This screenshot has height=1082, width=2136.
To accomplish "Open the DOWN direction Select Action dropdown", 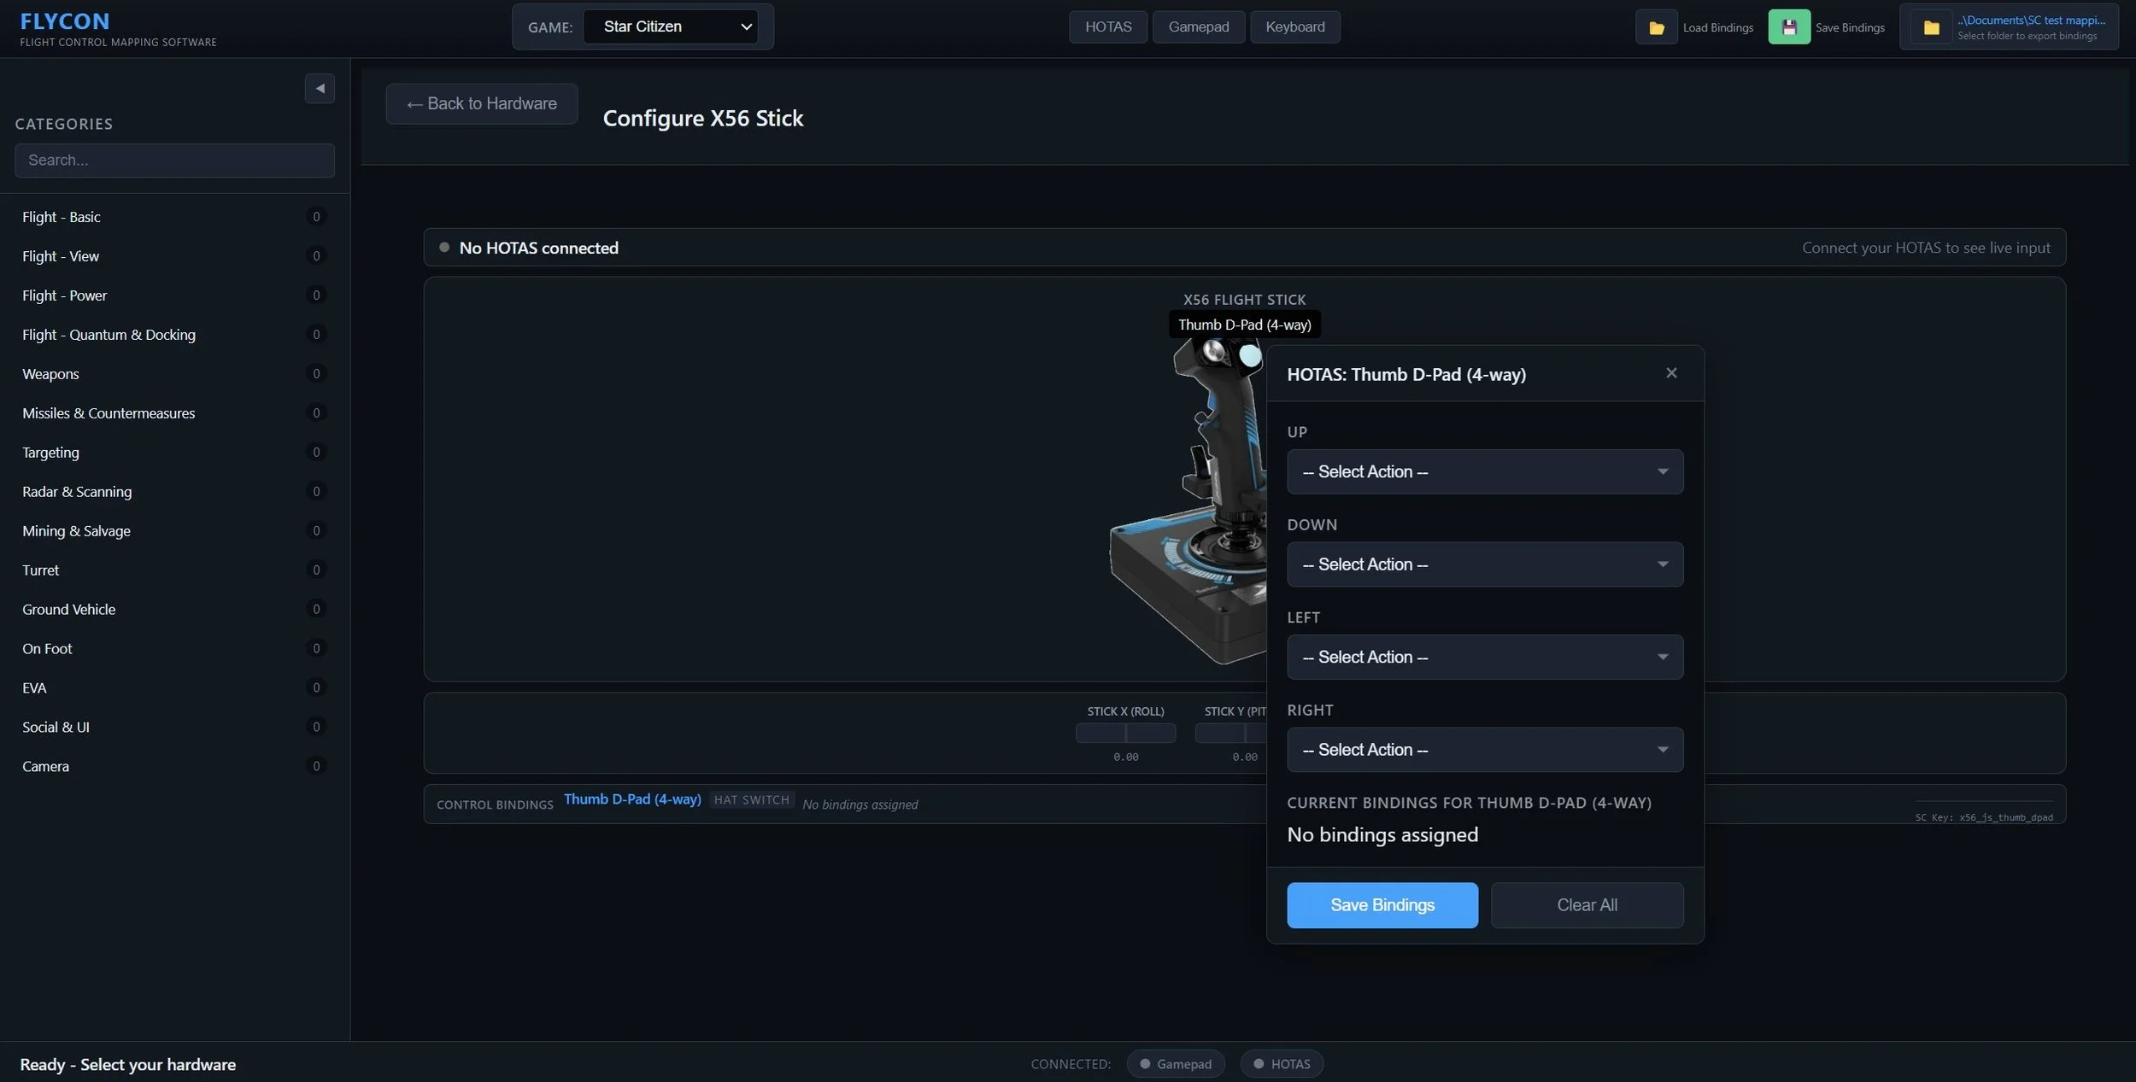I will 1484,564.
